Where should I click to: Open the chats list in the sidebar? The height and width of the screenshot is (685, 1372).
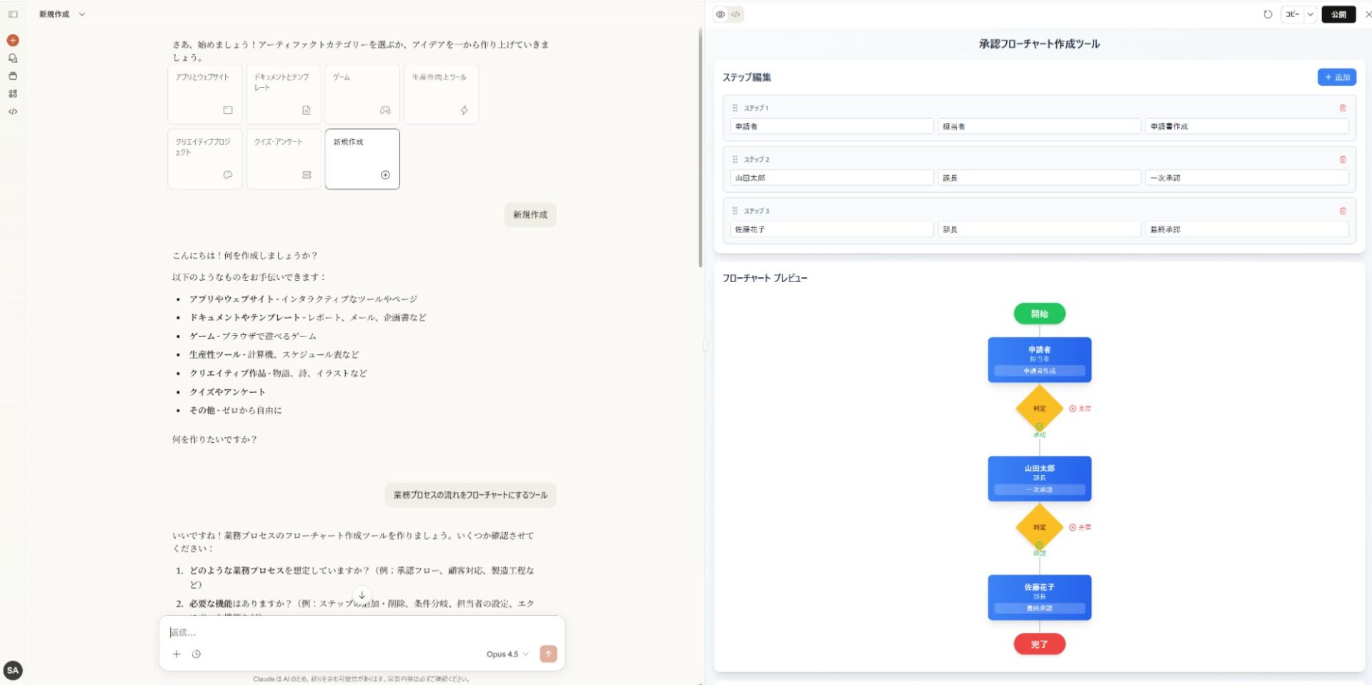pyautogui.click(x=13, y=58)
